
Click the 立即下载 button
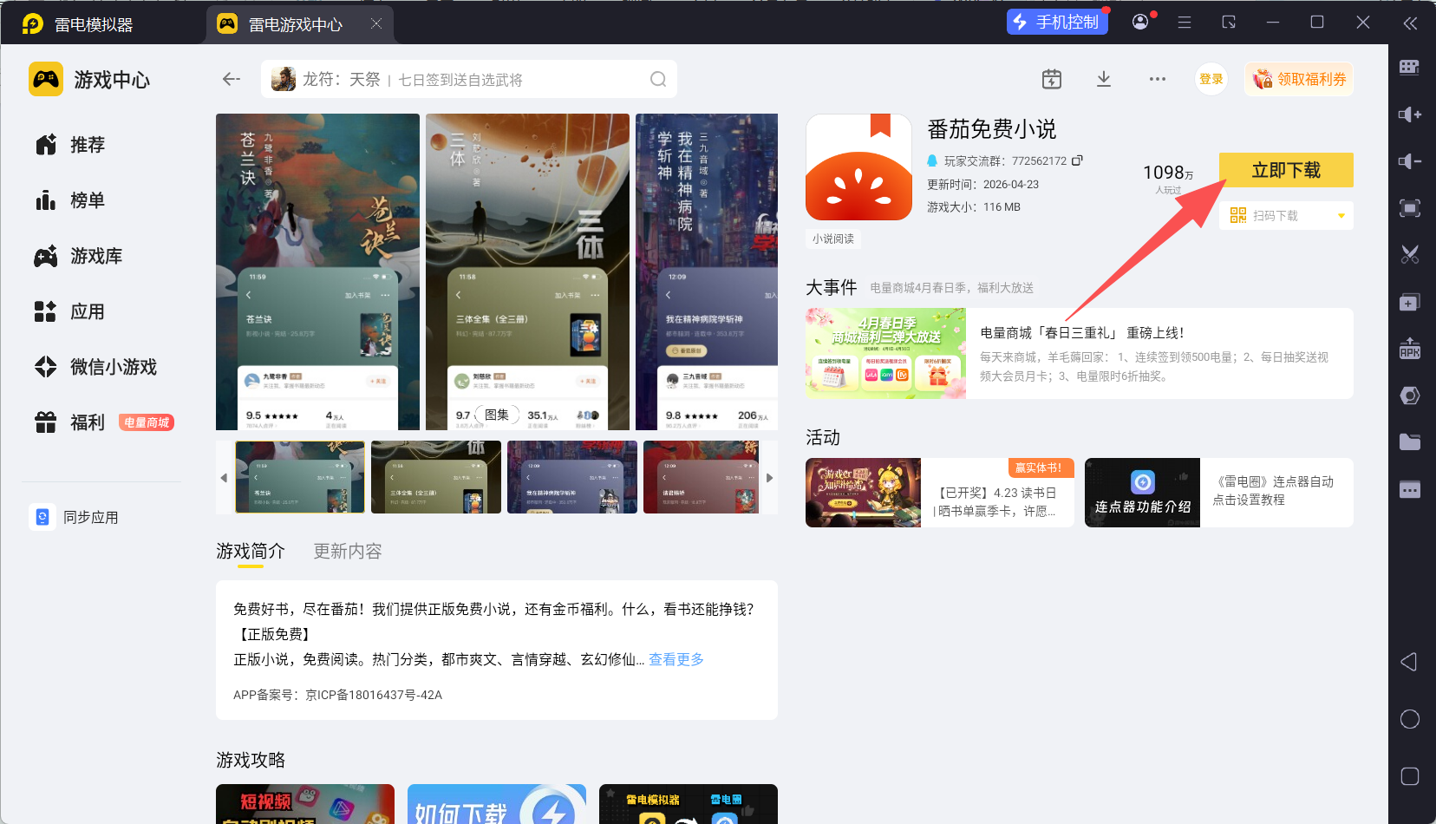tap(1286, 170)
